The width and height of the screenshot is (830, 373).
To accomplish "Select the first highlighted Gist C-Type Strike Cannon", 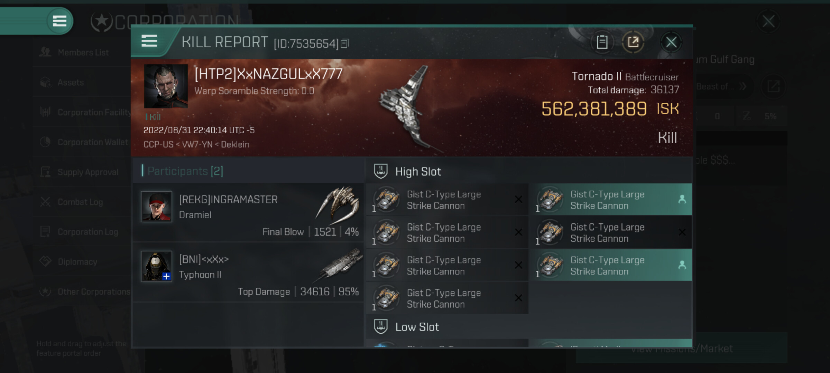I will coord(612,200).
